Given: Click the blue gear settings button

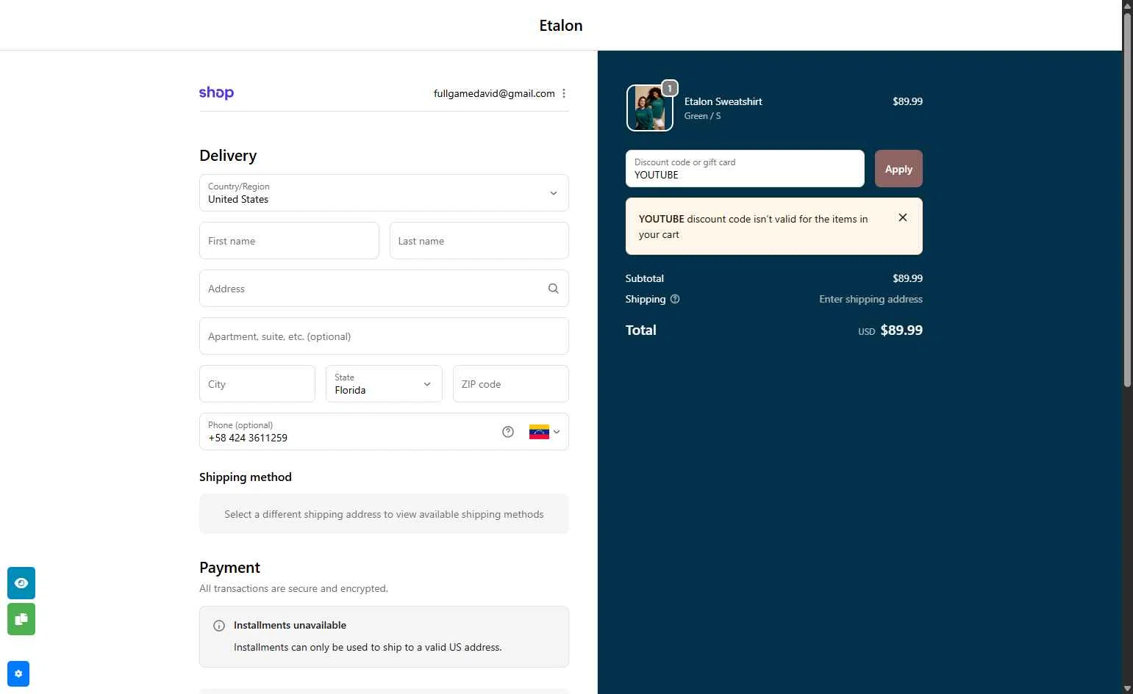Looking at the screenshot, I should pos(18,674).
